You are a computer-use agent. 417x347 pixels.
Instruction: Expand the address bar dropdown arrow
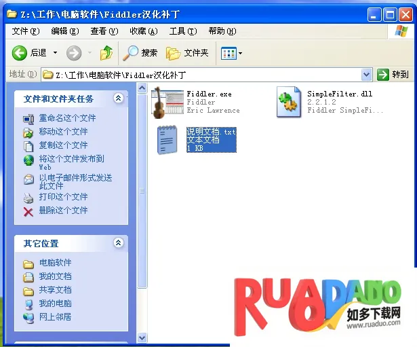coord(366,75)
